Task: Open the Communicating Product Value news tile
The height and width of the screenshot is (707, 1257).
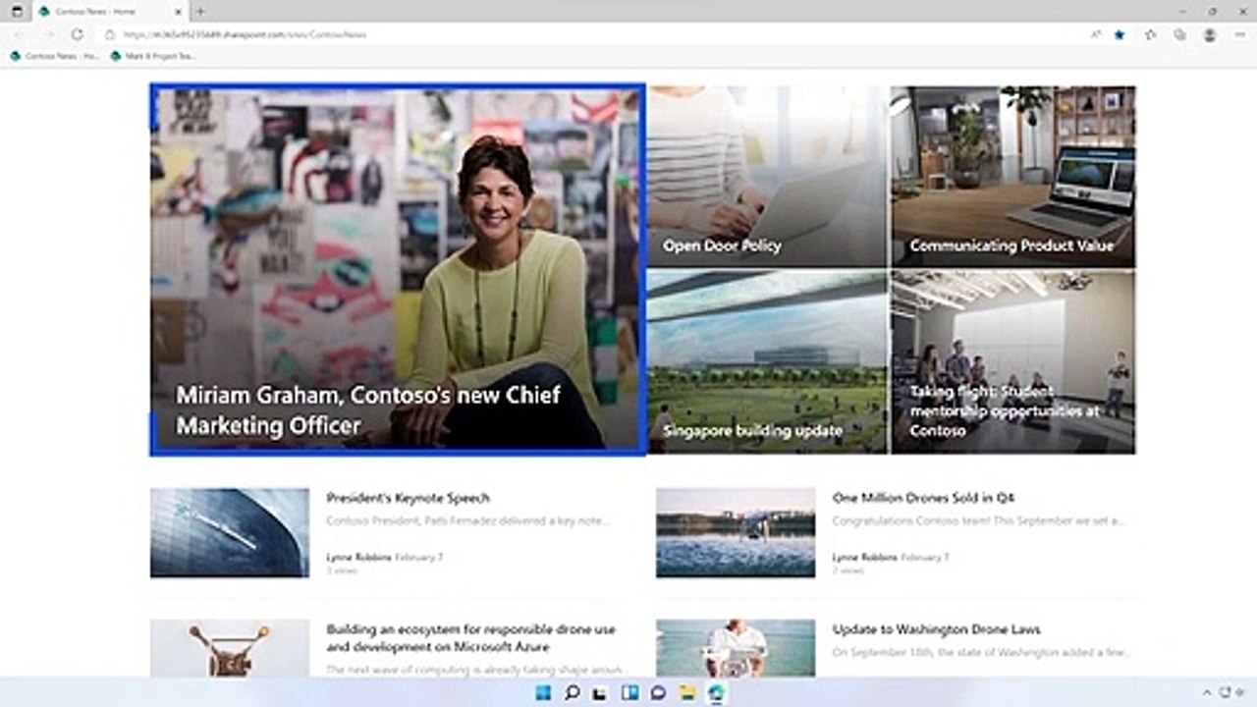Action: point(1012,177)
